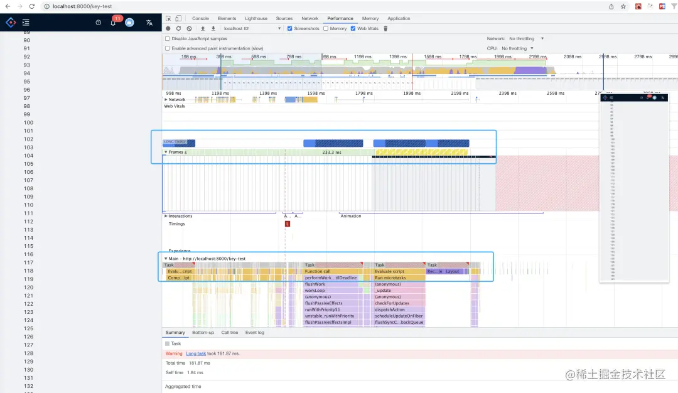Click the user avatar icon
Image resolution: width=678 pixels, height=393 pixels.
pyautogui.click(x=129, y=23)
